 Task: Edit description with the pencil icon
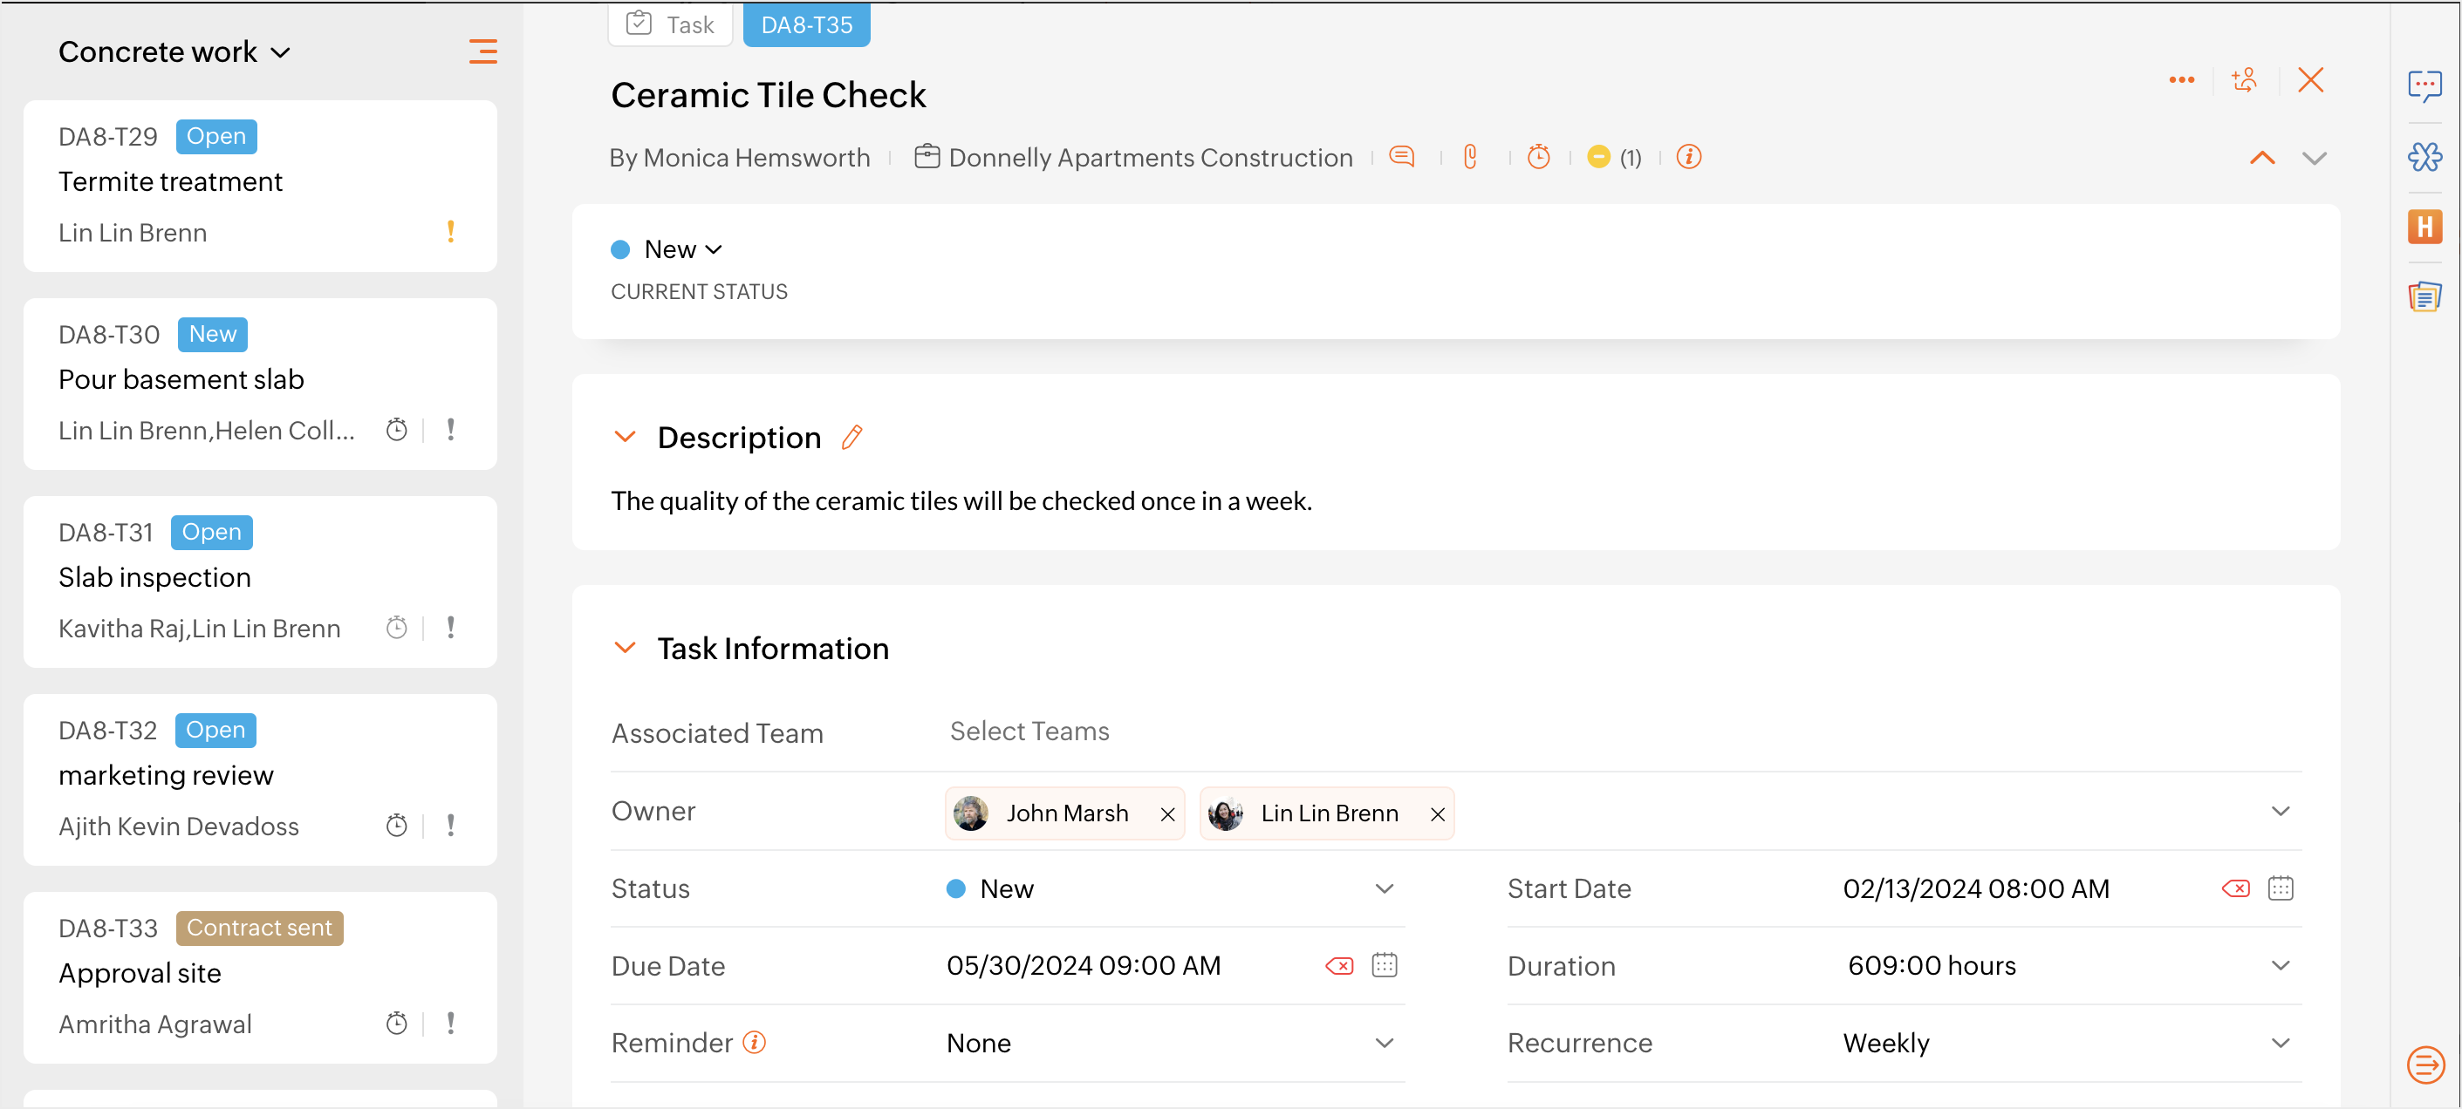pos(851,438)
